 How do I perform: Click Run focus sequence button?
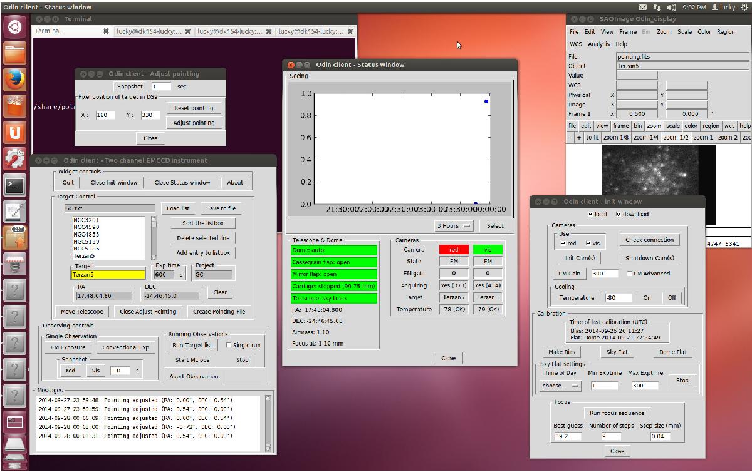(x=617, y=413)
